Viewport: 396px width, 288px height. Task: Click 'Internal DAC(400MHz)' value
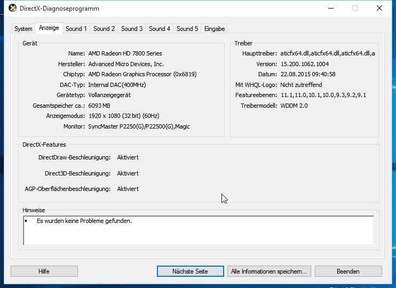point(117,85)
